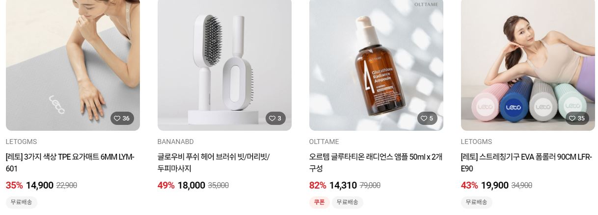Open the 글로우비 푸쉬 헤어 브러쉬 title
This screenshot has width=598, height=215.
214,163
